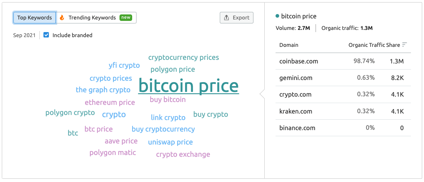424x182 pixels.
Task: Click the yfi crypto keyword
Action: pyautogui.click(x=124, y=66)
